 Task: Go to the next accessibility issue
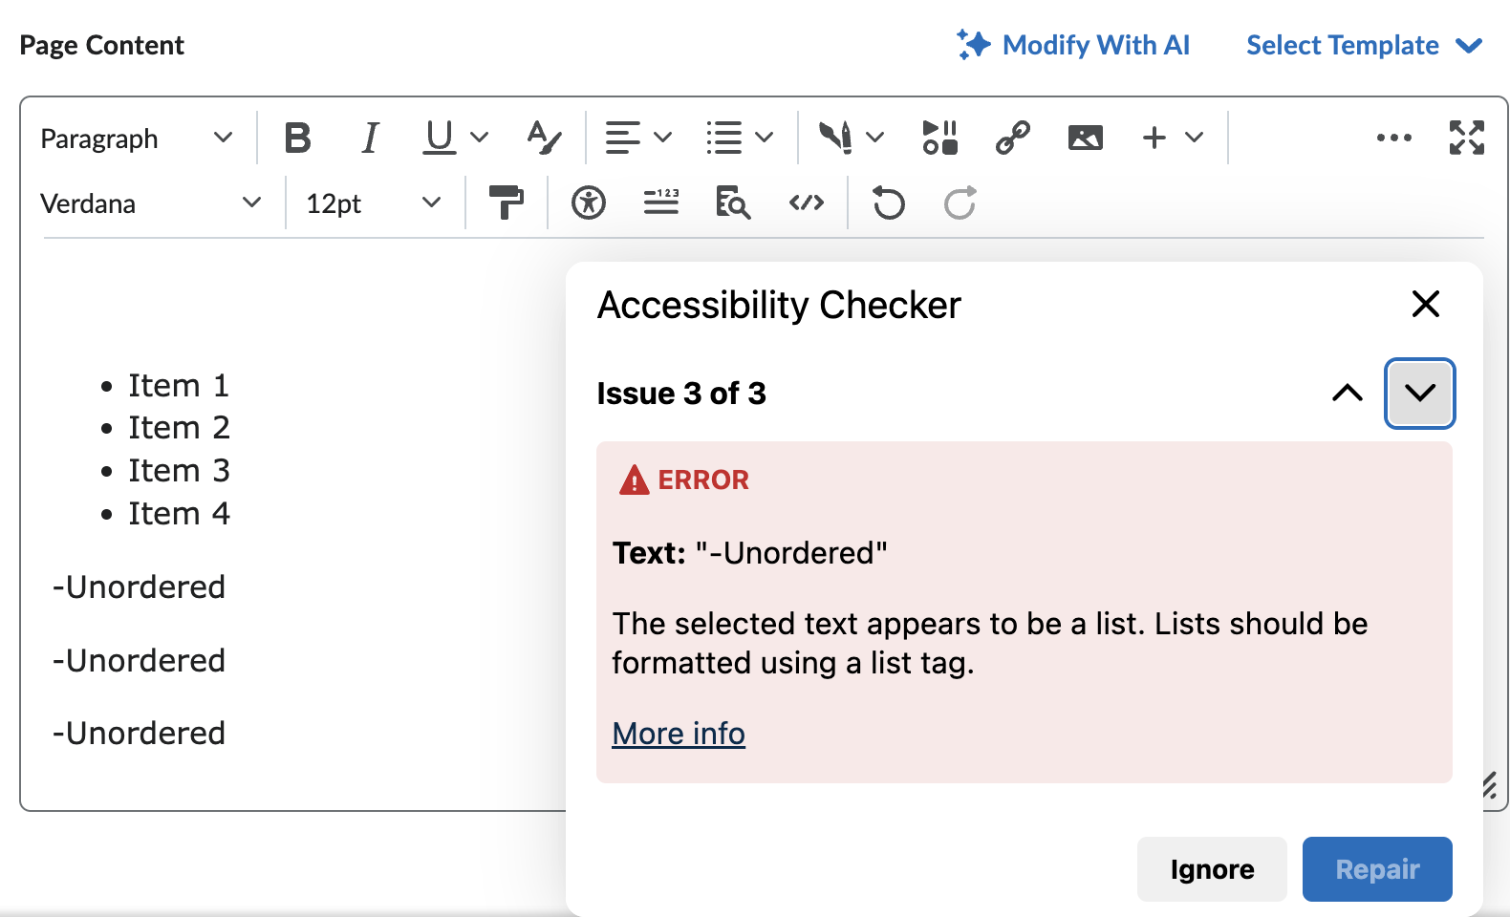click(1420, 393)
